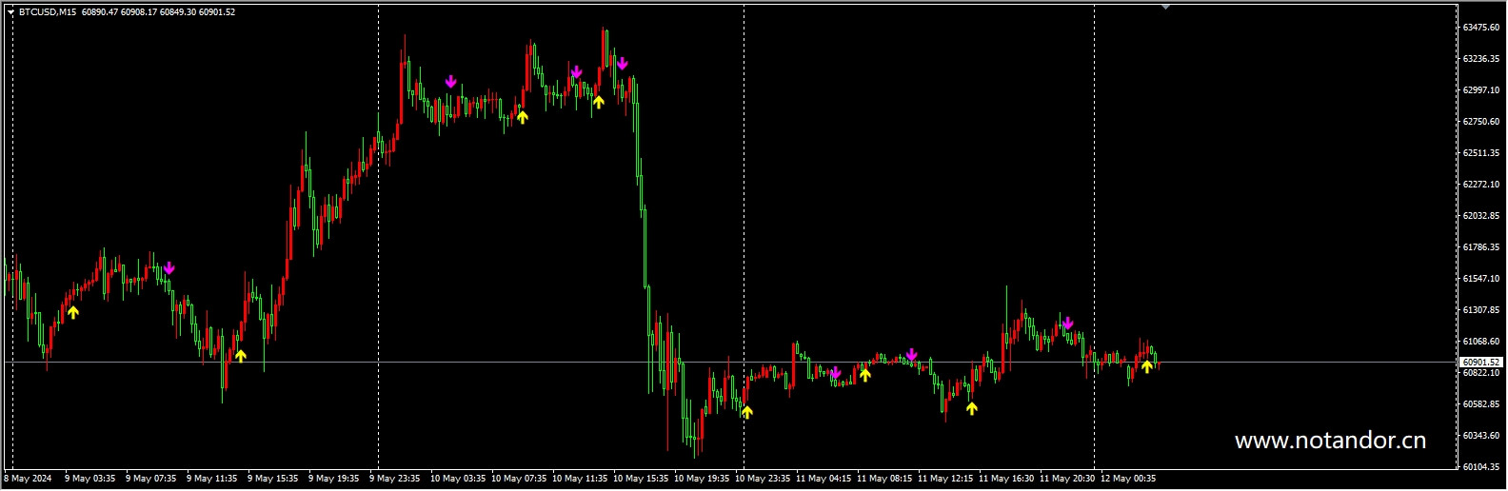Click the 62272.10 price scale value
Screen dimensions: 1508x491
pos(1481,185)
